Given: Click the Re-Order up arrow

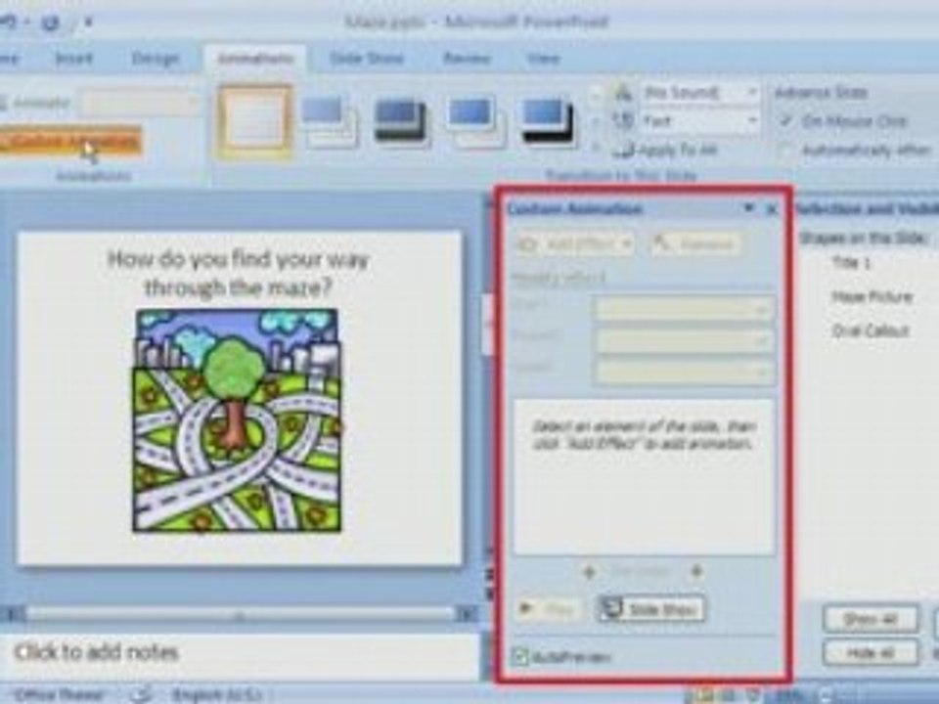Looking at the screenshot, I should tap(589, 572).
